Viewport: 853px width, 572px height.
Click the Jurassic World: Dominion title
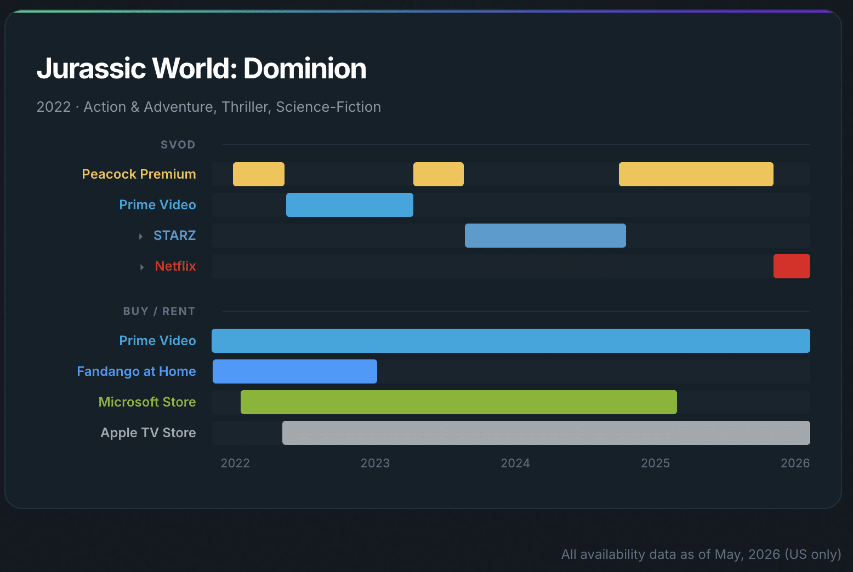click(201, 68)
